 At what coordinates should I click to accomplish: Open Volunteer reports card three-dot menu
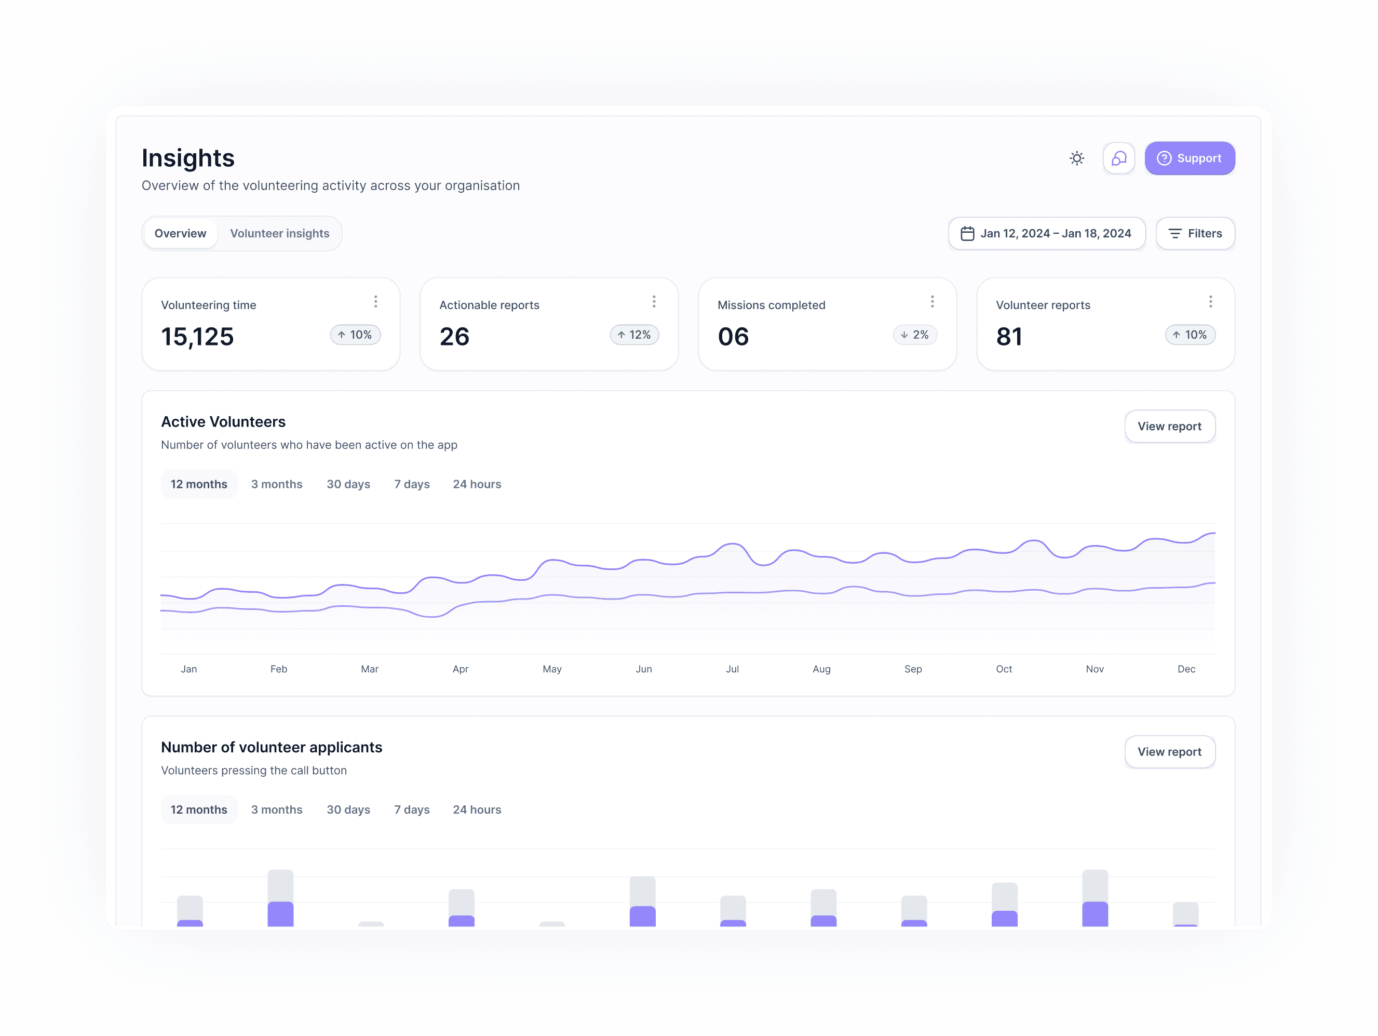tap(1210, 302)
